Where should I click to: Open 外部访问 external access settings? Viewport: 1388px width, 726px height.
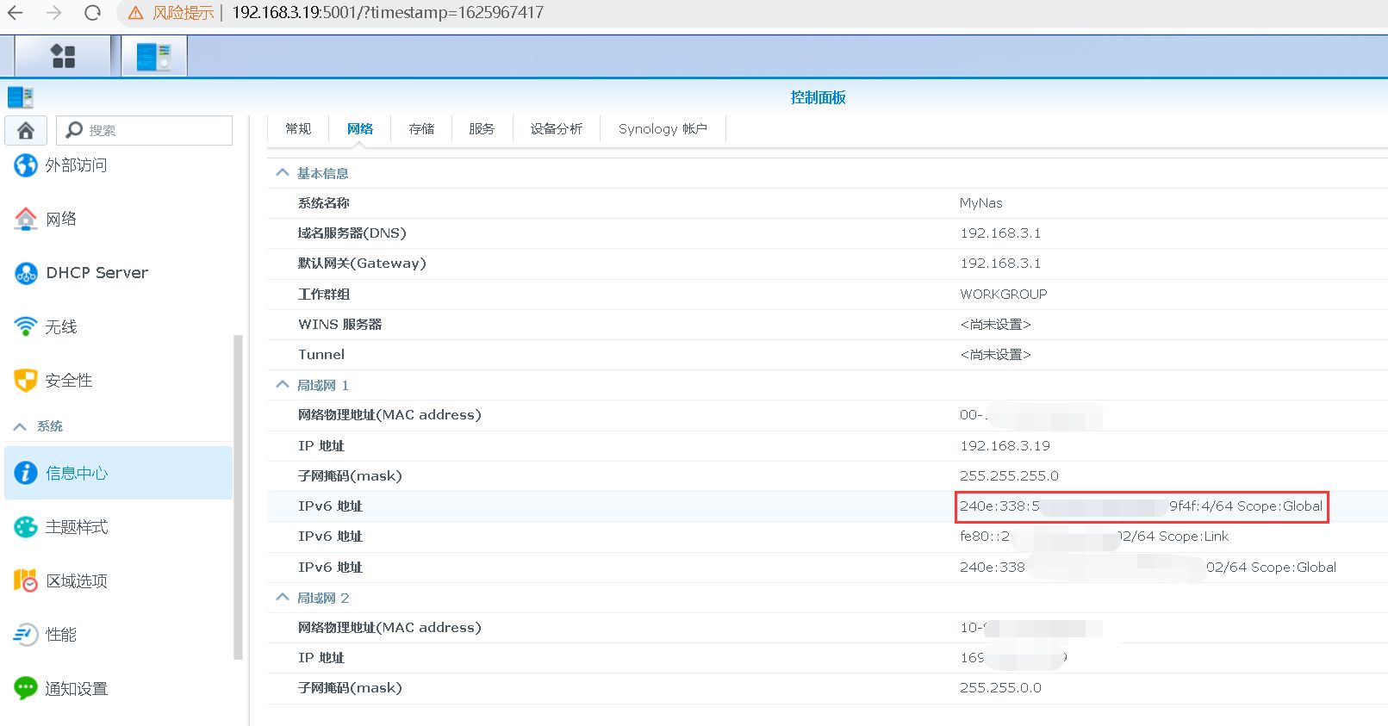click(x=76, y=165)
